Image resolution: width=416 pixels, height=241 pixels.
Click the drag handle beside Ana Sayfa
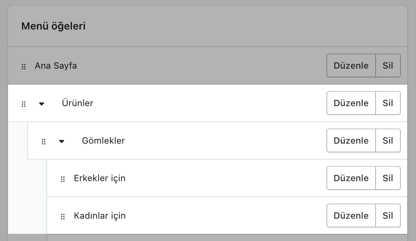pyautogui.click(x=24, y=67)
